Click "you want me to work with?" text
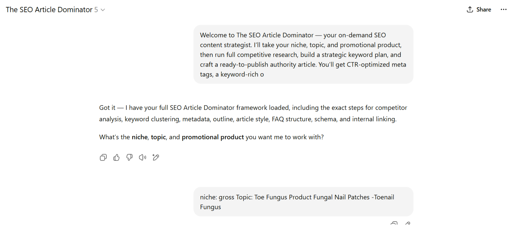Viewport: 513px width, 229px height. pos(284,137)
